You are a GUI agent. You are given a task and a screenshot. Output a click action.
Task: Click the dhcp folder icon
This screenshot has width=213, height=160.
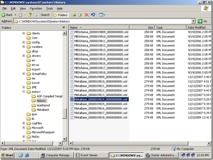(28, 51)
